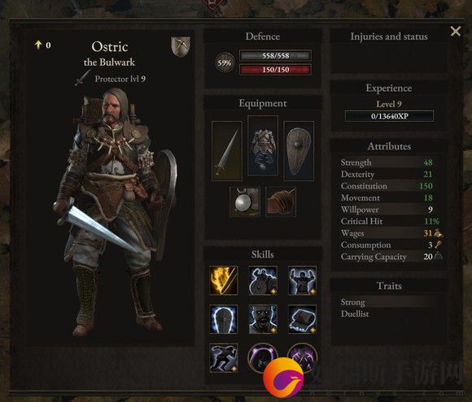This screenshot has height=402, width=472.
Task: Click the red 150/150 health bar
Action: click(275, 70)
